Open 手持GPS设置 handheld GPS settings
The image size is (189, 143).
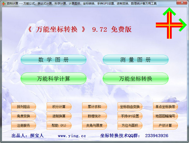pos(130,116)
